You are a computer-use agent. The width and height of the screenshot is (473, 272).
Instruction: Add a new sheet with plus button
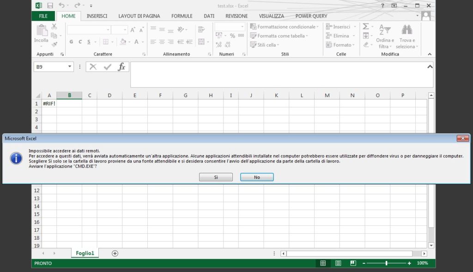[115, 254]
